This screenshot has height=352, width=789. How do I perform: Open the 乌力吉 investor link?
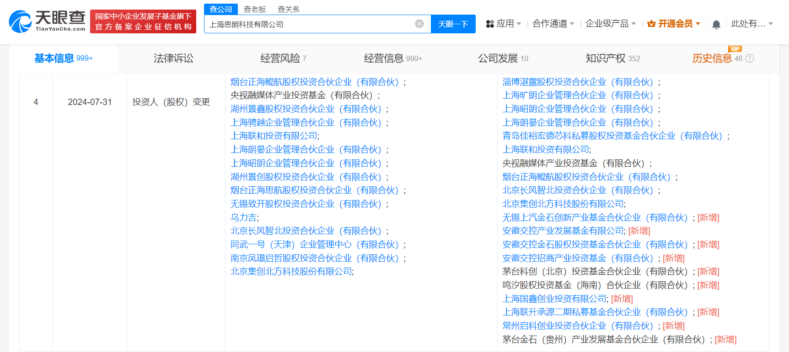[x=244, y=218]
